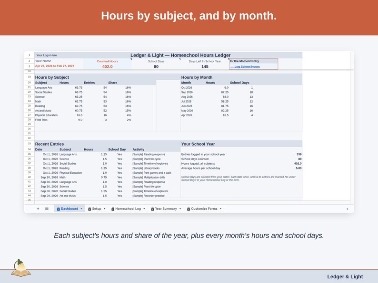This screenshot has height=283, width=378.
Task: Select the date range Apr 27, 2026 to Feb 27, 2027
Action: pos(55,66)
